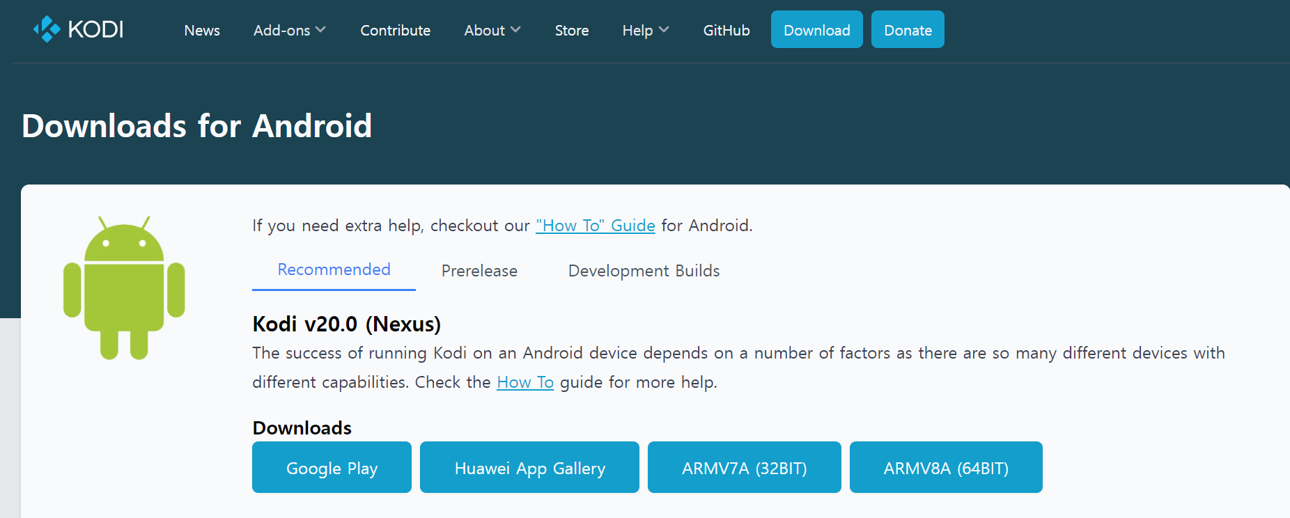Download the ARMV7A (32BIT) build
The height and width of the screenshot is (518, 1290).
click(744, 467)
